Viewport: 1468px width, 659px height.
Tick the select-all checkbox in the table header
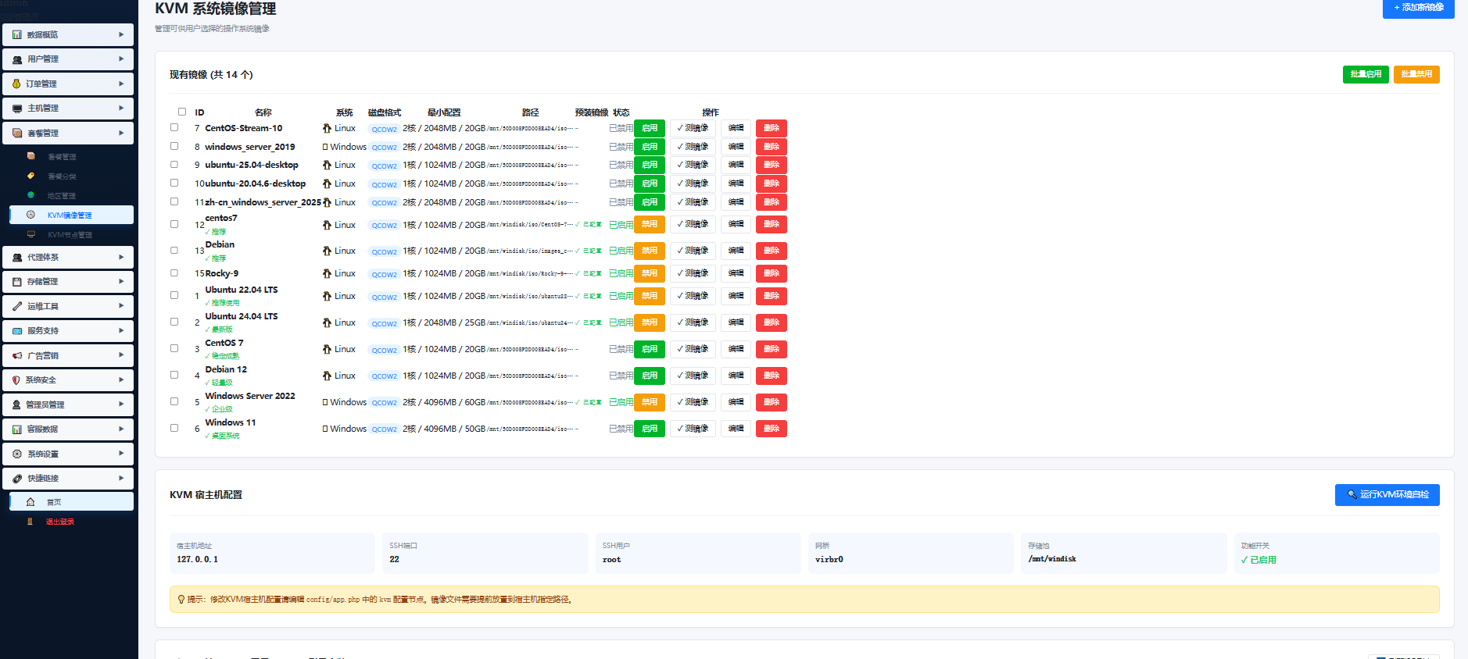pos(182,112)
